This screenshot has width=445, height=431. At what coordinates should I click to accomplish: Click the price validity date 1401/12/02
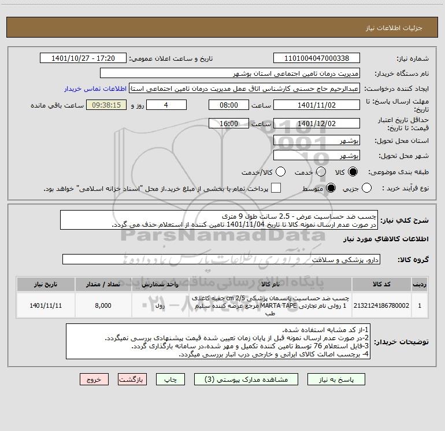click(x=317, y=124)
